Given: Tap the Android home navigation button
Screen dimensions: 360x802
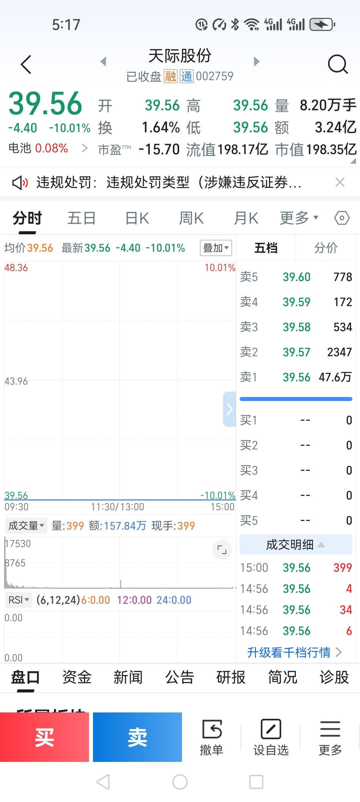Looking at the screenshot, I should tap(180, 782).
